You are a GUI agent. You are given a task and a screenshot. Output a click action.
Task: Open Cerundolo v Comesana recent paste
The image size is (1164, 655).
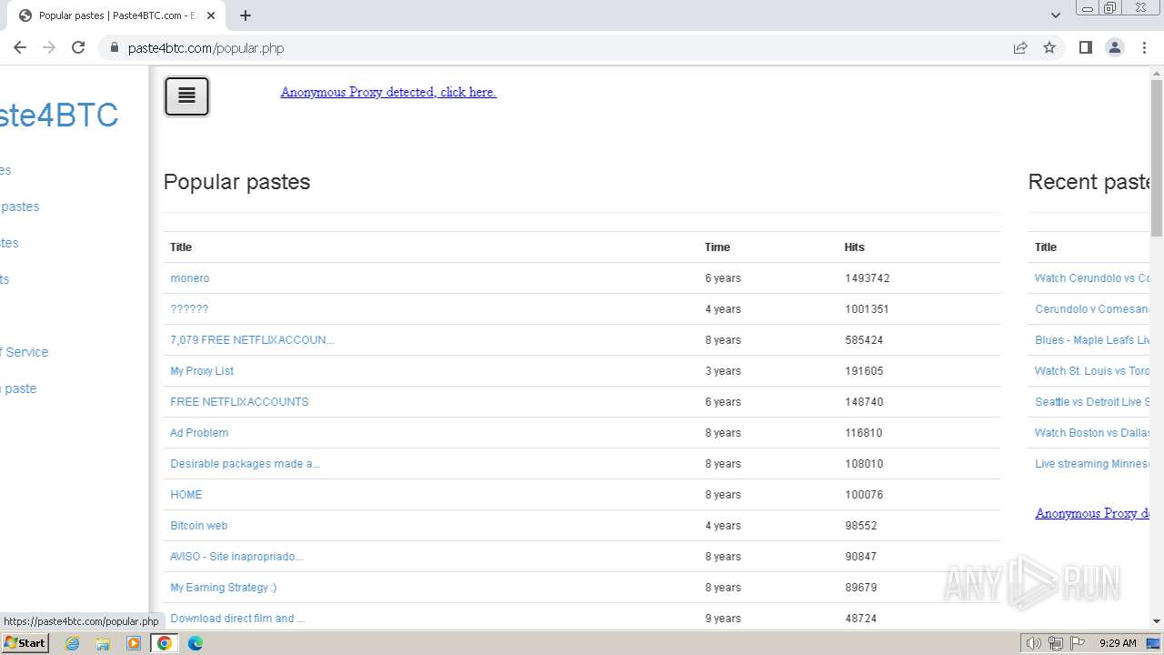(1092, 309)
